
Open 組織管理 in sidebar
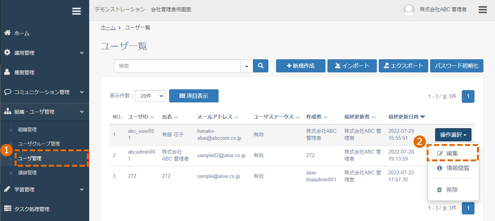[x=27, y=130]
